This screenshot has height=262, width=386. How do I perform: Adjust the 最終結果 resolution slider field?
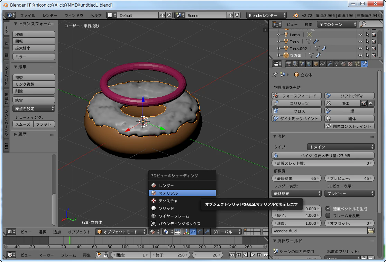point(297,178)
